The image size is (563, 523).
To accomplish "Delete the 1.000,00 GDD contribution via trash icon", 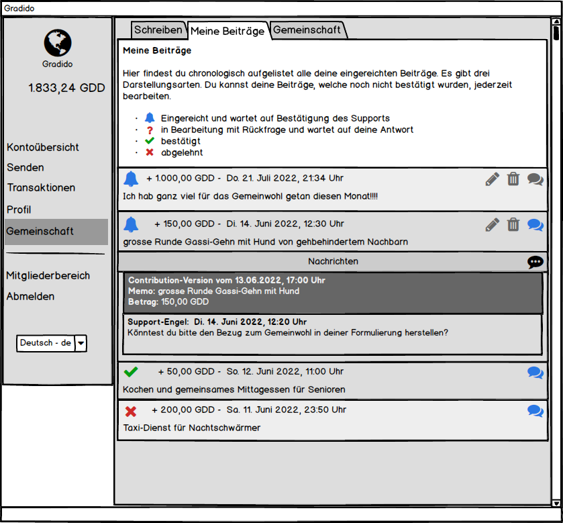I will pyautogui.click(x=513, y=179).
